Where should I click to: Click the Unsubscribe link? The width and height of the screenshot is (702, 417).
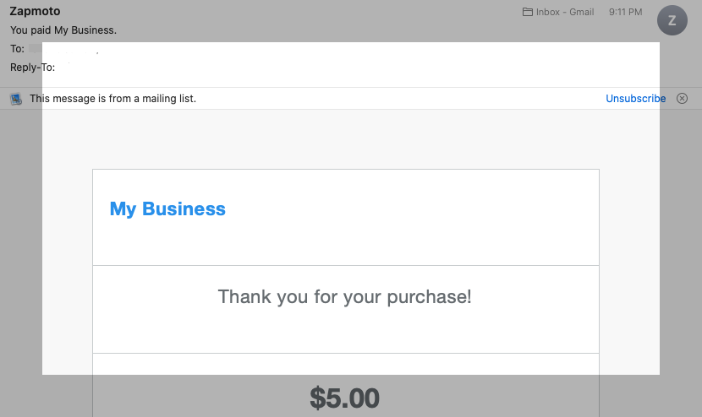[635, 99]
